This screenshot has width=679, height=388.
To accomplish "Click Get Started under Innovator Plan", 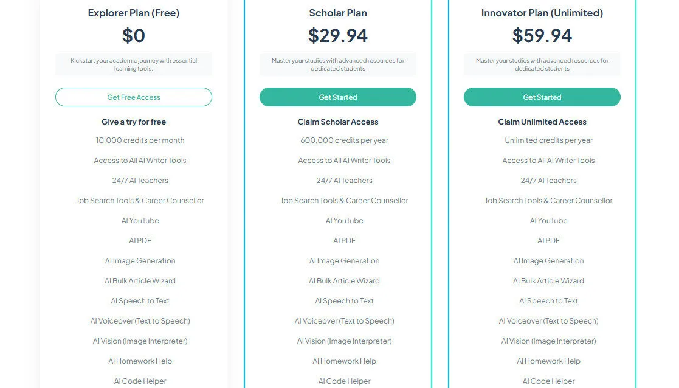I will tap(542, 97).
